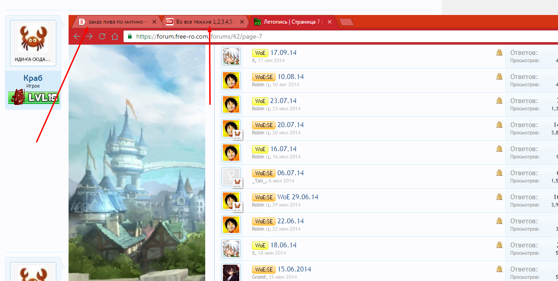Close the 'Во все тяжкие' tab
The image size is (558, 281).
pyautogui.click(x=242, y=21)
